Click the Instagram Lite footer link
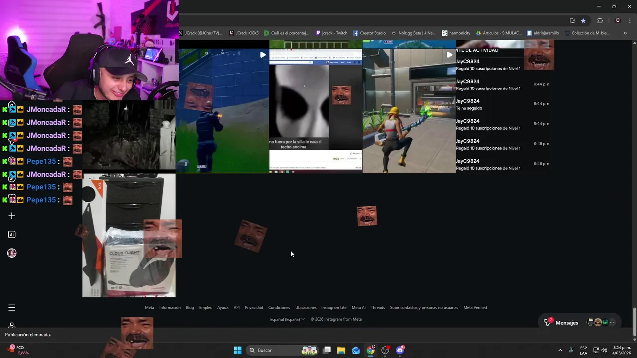 click(334, 307)
